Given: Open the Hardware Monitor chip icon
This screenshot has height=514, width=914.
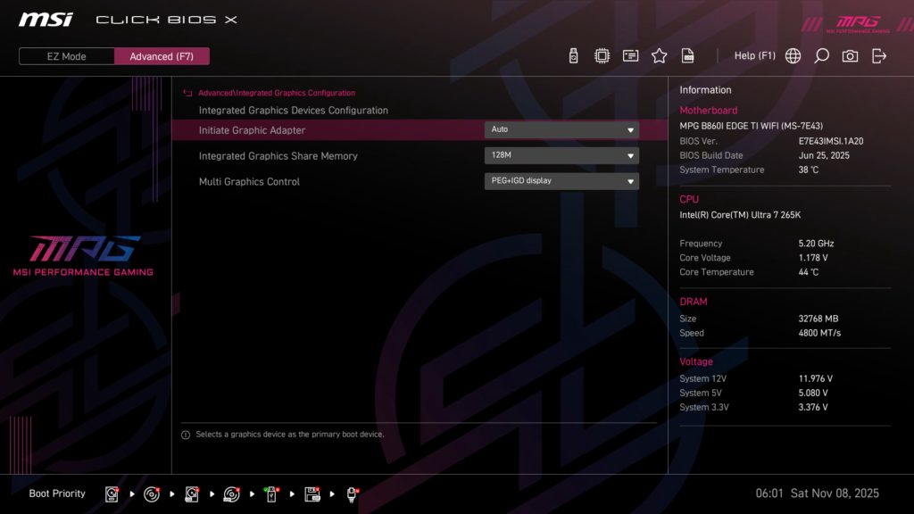Looking at the screenshot, I should click(x=601, y=54).
